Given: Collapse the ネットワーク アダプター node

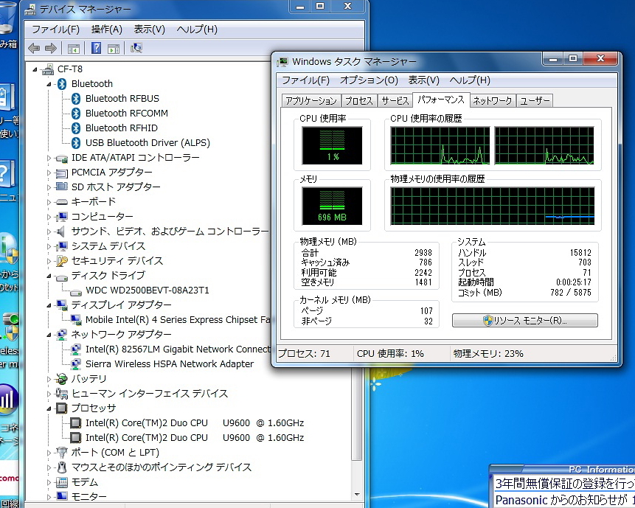Looking at the screenshot, I should pos(49,335).
